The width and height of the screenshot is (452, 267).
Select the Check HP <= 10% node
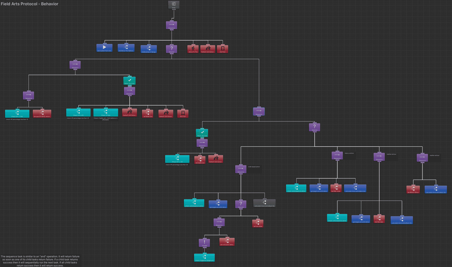click(17, 114)
